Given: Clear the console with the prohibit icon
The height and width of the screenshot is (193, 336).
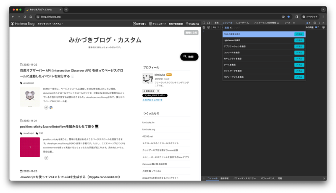Looking at the screenshot, I should click(x=208, y=27).
